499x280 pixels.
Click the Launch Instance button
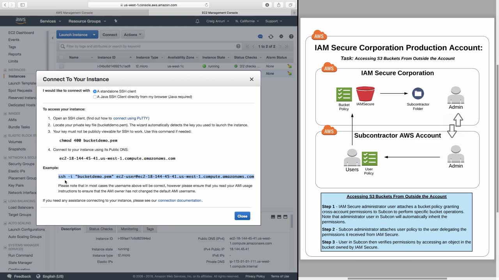click(x=73, y=35)
